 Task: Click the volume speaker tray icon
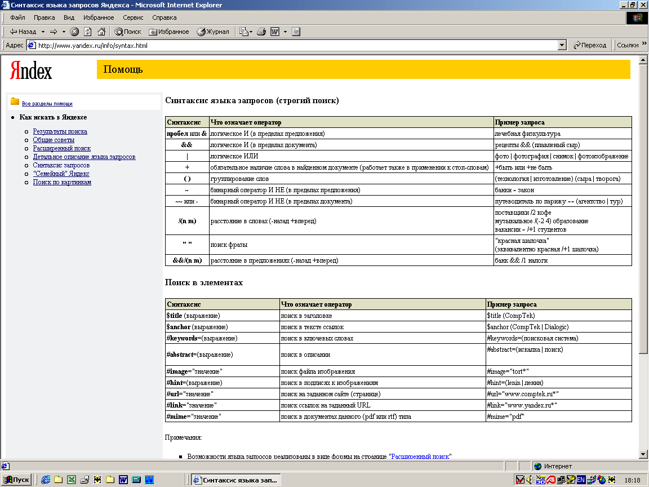tap(530, 480)
